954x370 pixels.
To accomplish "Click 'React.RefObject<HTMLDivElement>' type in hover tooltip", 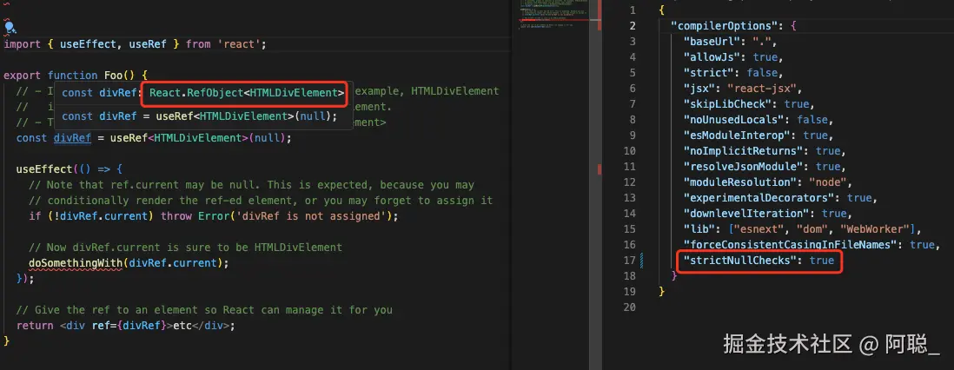I will click(247, 92).
